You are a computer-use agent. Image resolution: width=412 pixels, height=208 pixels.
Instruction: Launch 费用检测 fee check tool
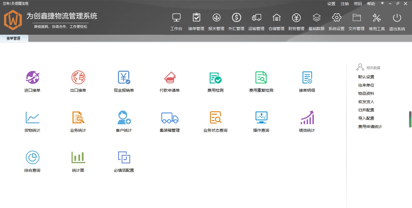(x=215, y=81)
